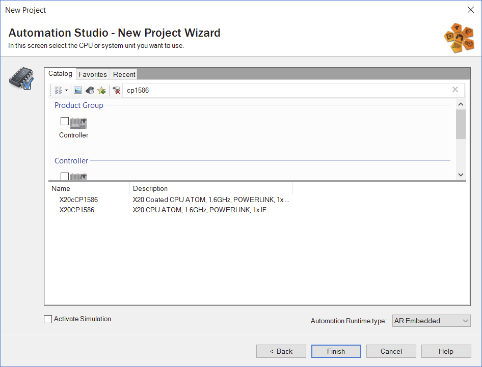Image resolution: width=482 pixels, height=367 pixels.
Task: Open Help for the wizard
Action: tap(446, 351)
